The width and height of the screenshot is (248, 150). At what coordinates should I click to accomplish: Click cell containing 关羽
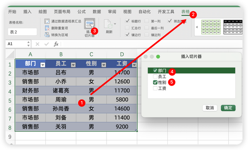pos(61,127)
